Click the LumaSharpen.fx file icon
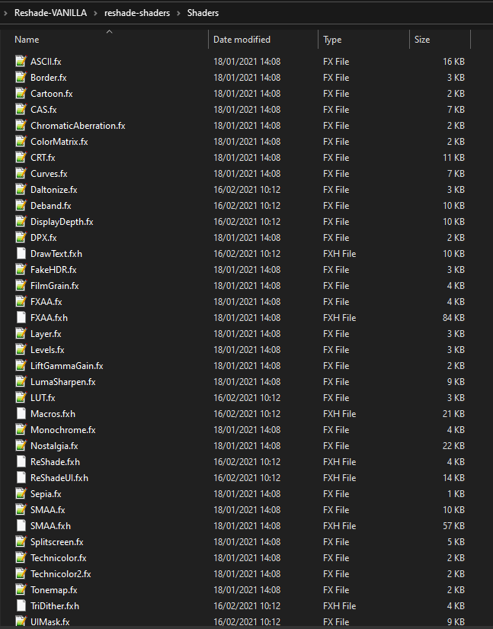The height and width of the screenshot is (629, 493). 21,381
